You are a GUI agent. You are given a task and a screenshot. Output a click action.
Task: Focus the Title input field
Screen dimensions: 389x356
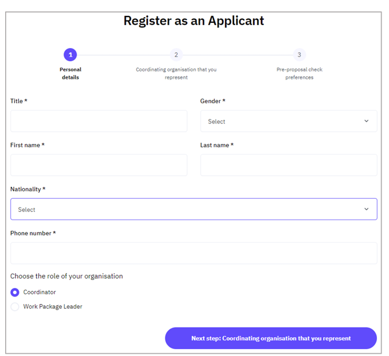(99, 121)
